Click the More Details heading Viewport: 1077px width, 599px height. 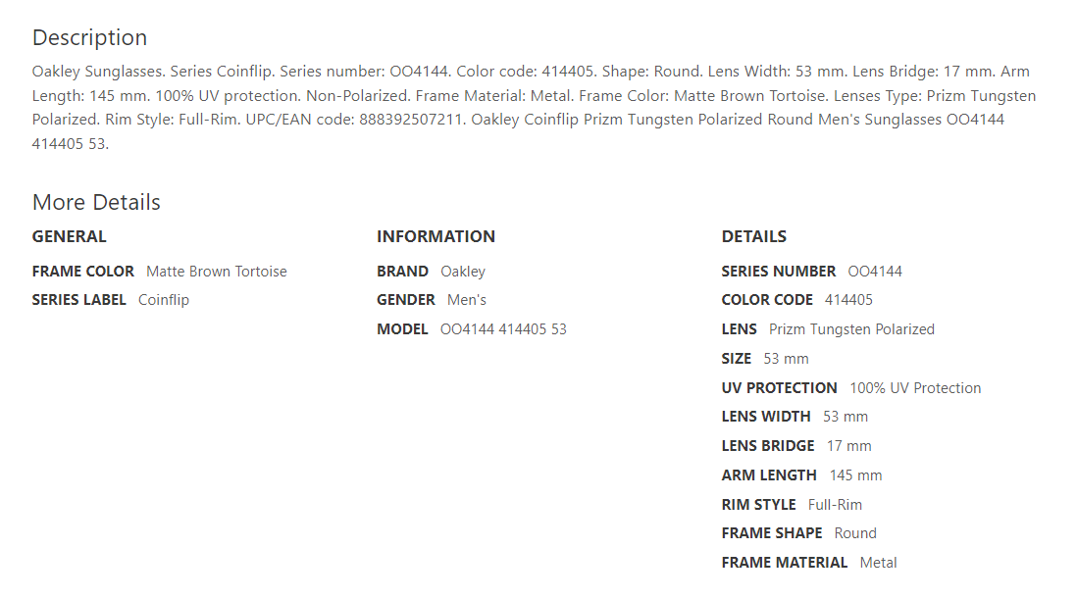coord(96,202)
